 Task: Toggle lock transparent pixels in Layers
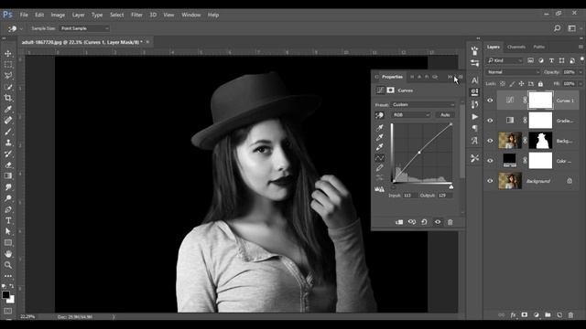click(x=503, y=84)
